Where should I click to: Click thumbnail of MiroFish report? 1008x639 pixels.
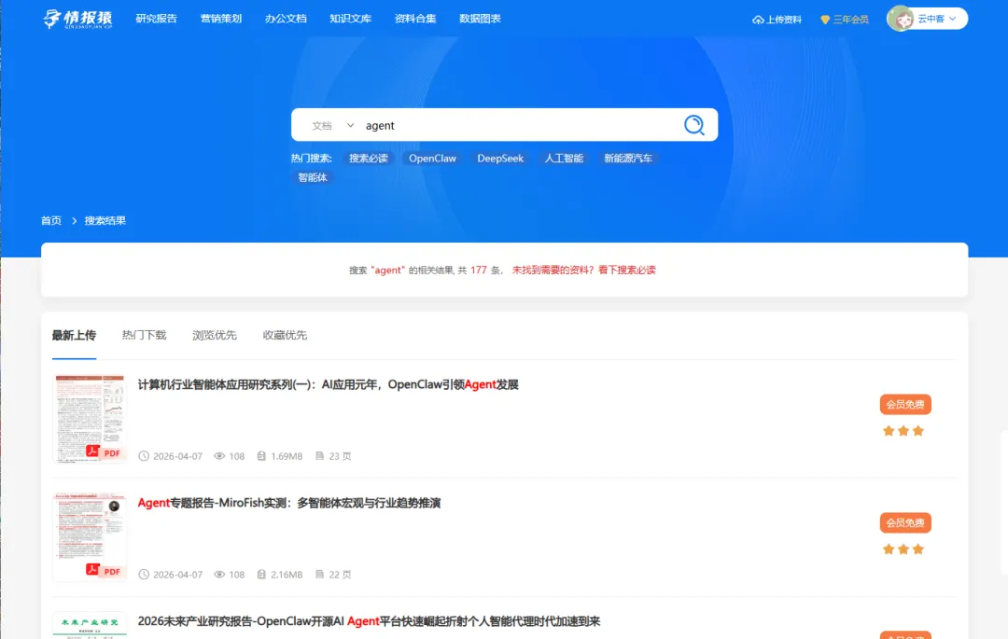(90, 537)
